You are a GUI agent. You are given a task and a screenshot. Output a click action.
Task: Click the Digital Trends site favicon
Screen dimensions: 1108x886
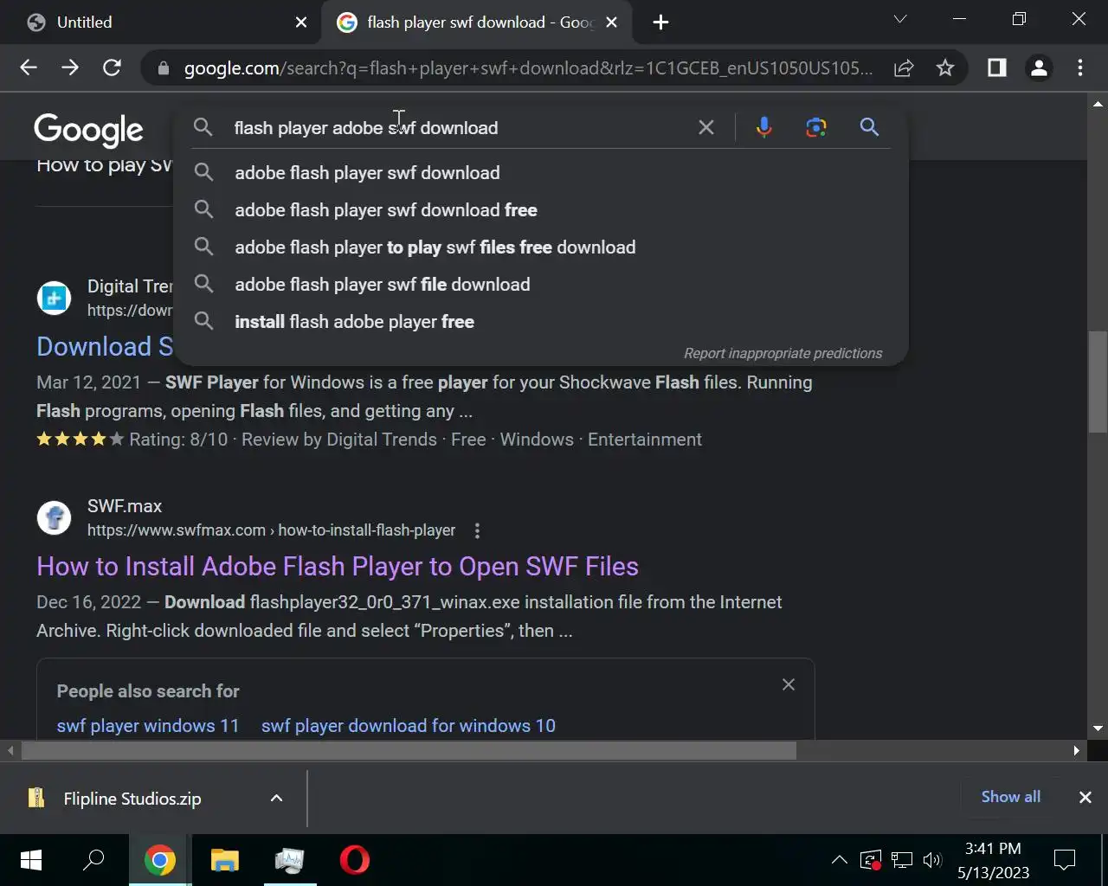coord(54,299)
